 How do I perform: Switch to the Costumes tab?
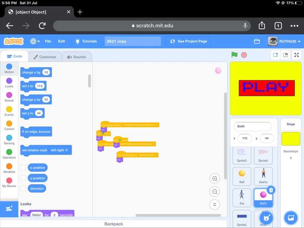pyautogui.click(x=45, y=57)
